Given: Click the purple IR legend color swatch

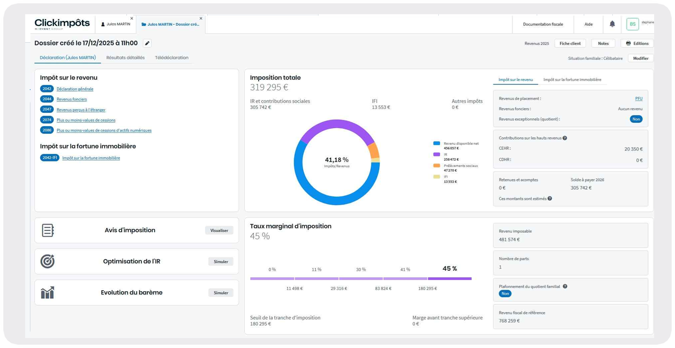Looking at the screenshot, I should (x=436, y=155).
